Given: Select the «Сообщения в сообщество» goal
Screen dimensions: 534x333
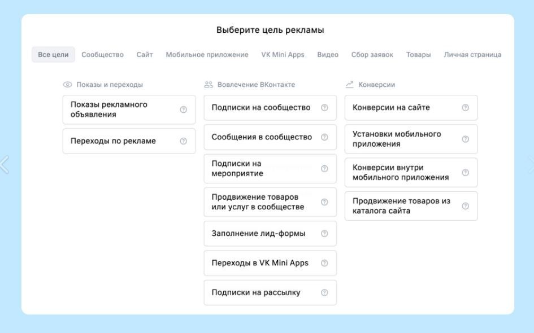Looking at the screenshot, I should pos(260,137).
